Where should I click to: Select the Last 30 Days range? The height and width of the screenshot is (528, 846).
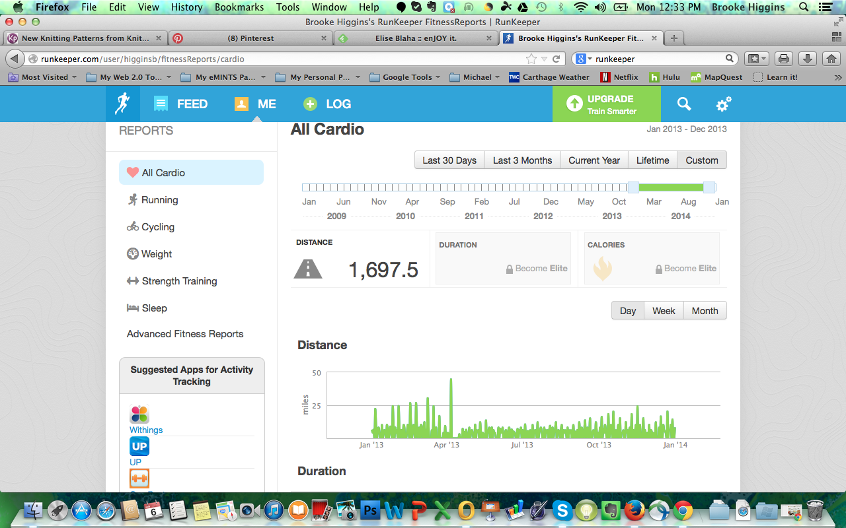click(x=449, y=160)
